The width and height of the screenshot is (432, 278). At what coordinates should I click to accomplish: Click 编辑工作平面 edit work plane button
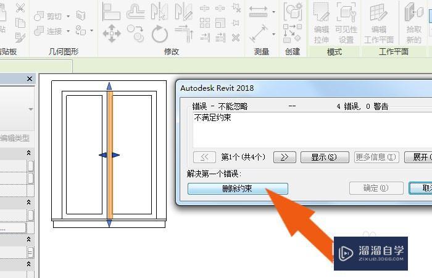[x=379, y=23]
